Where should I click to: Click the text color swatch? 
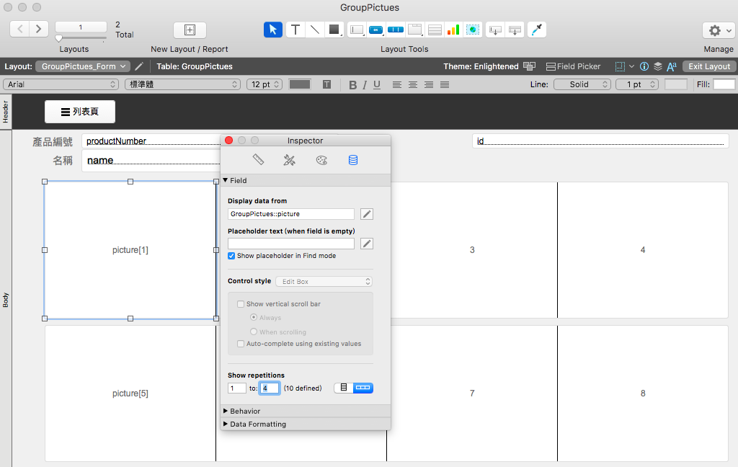300,84
